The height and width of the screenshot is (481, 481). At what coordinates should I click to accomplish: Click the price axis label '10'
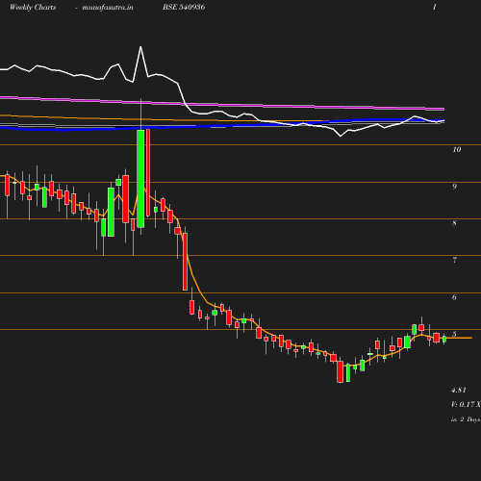click(457, 149)
